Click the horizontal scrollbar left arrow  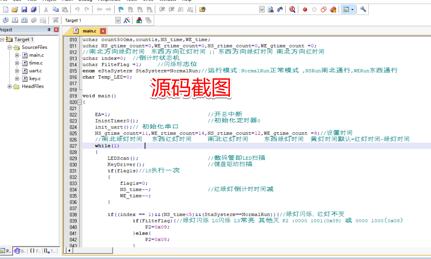69,251
